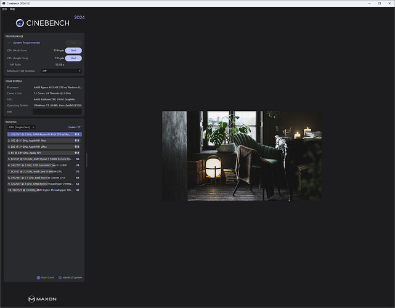Click the Cinebench sphere logo icon

tap(20, 23)
